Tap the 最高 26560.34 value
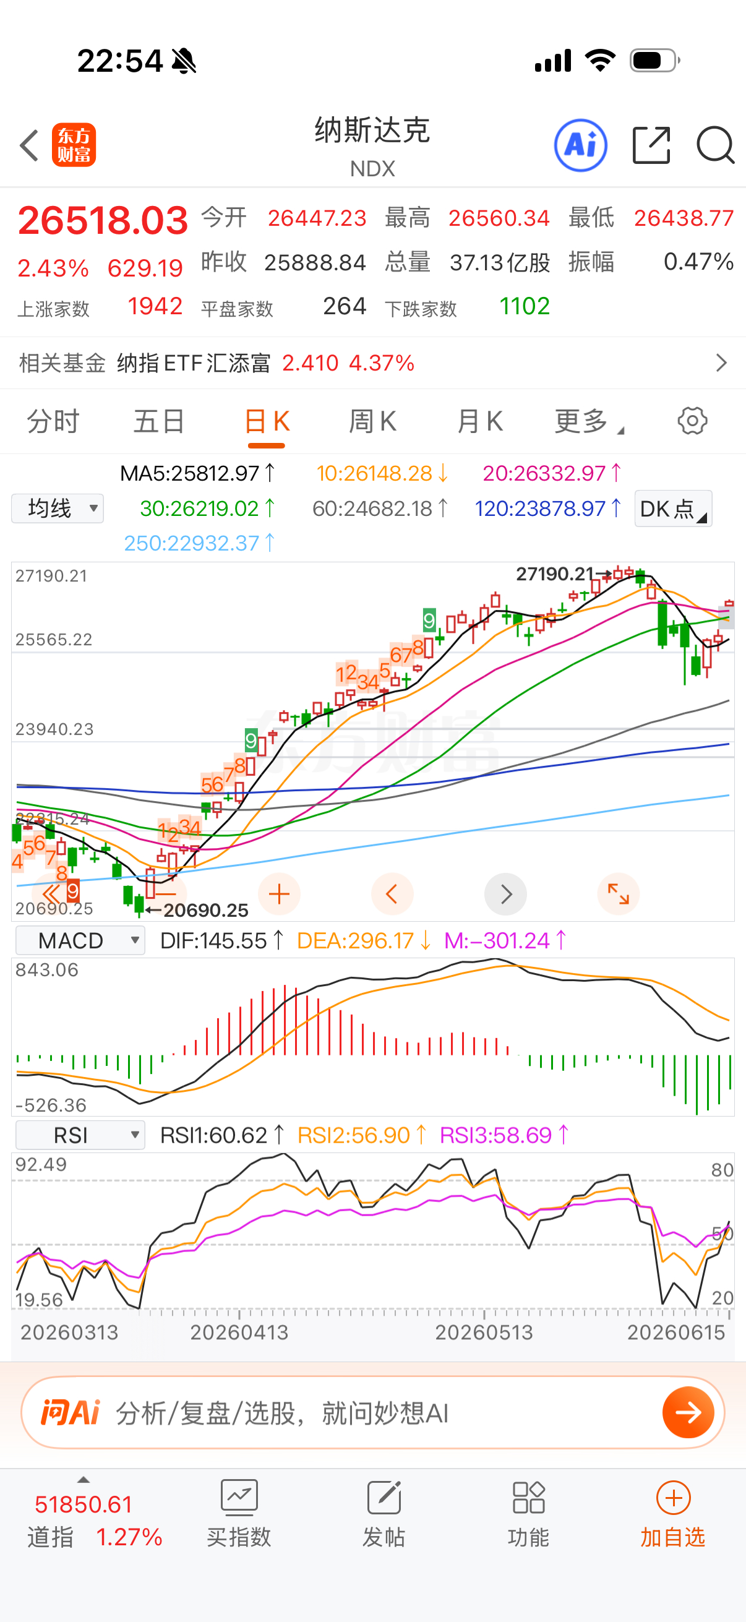 point(467,218)
